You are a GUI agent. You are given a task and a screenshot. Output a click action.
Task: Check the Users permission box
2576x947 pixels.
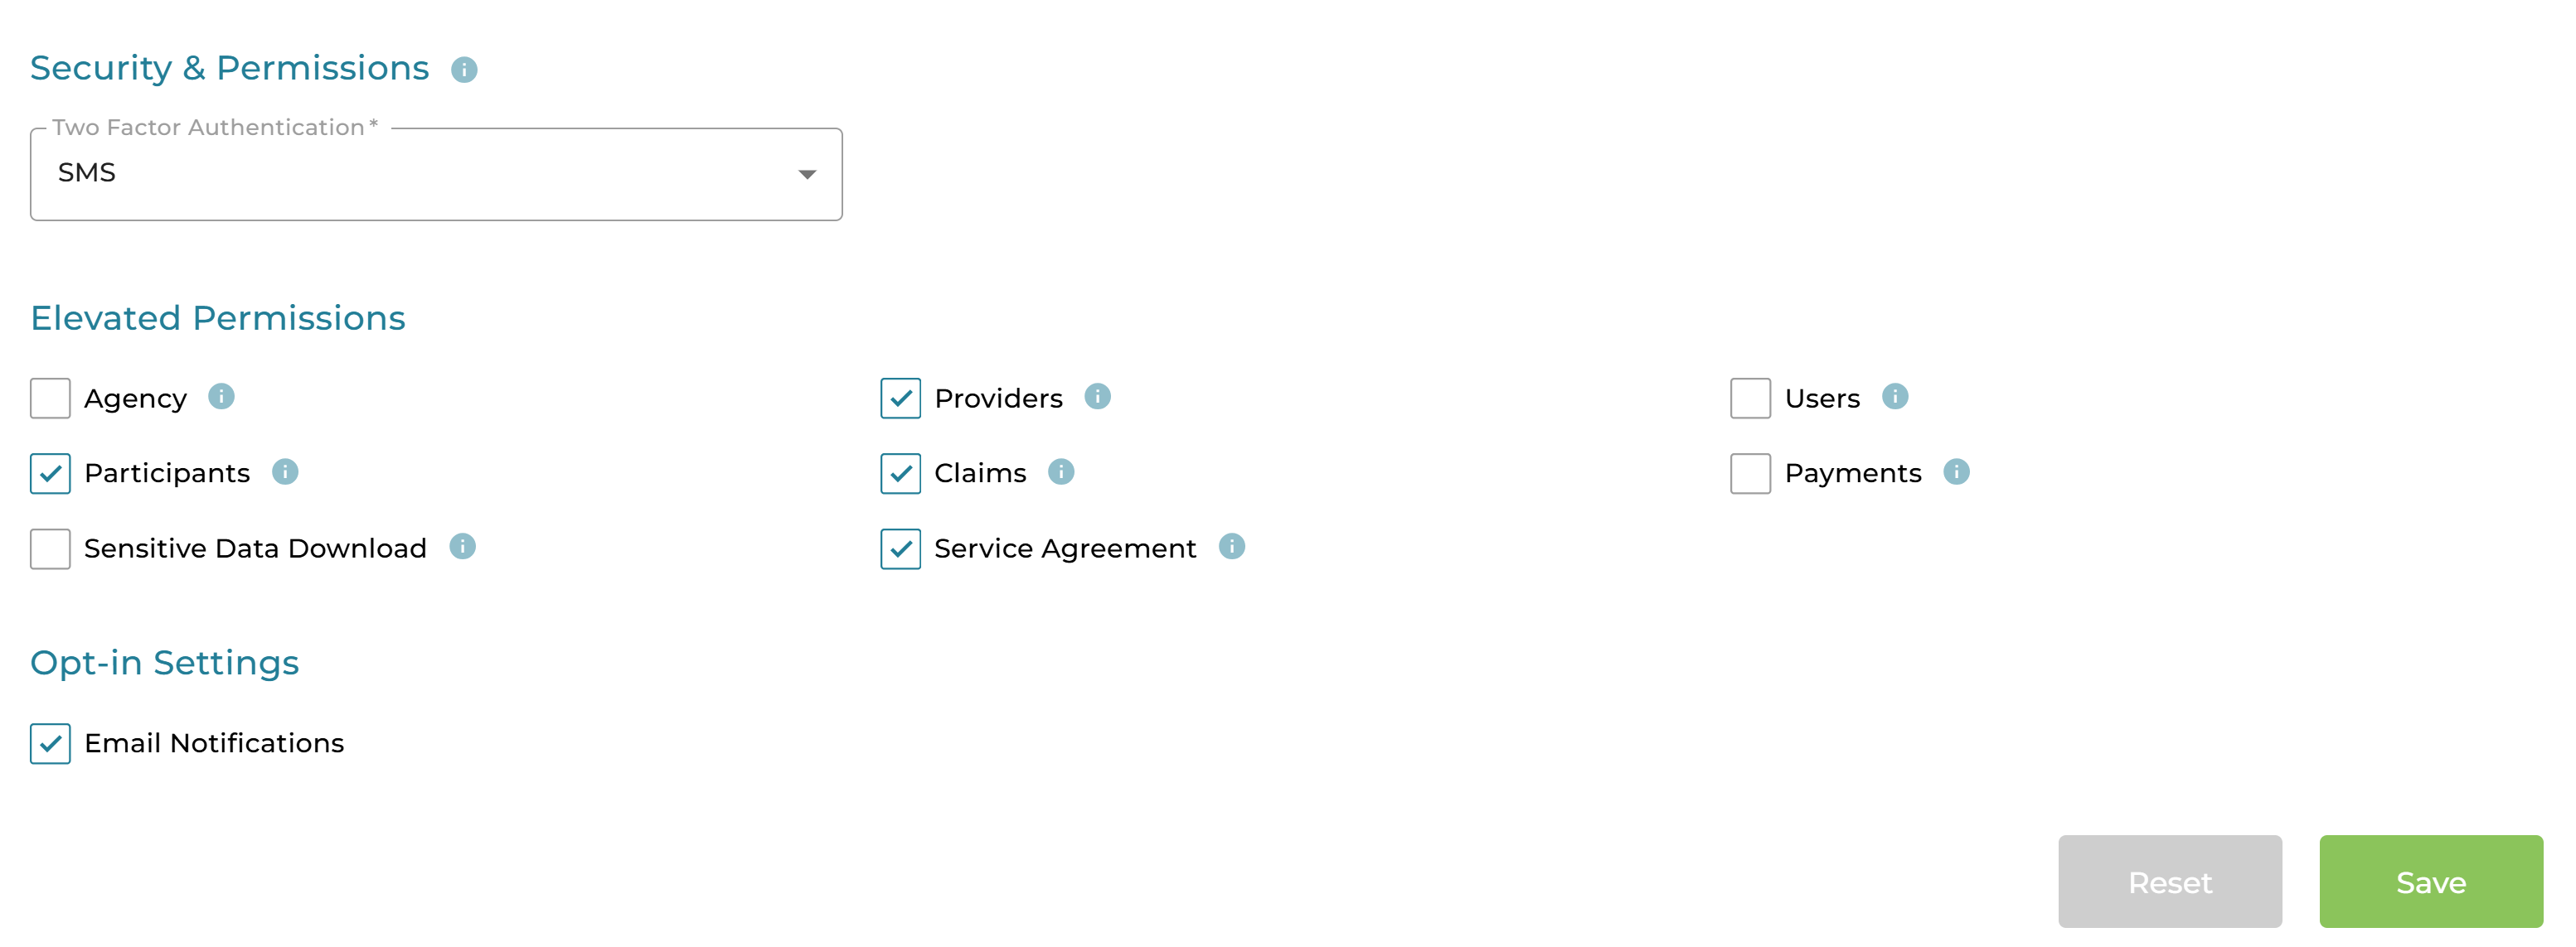[1750, 399]
